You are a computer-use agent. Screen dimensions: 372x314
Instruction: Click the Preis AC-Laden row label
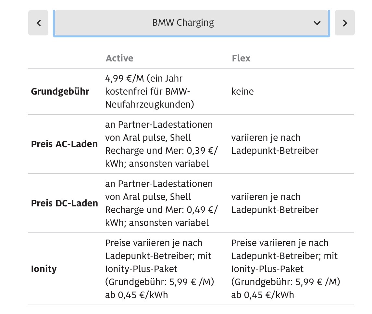tap(64, 144)
